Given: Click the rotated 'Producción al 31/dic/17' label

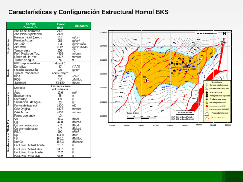Looking at the screenshot, I should coord(8,136).
